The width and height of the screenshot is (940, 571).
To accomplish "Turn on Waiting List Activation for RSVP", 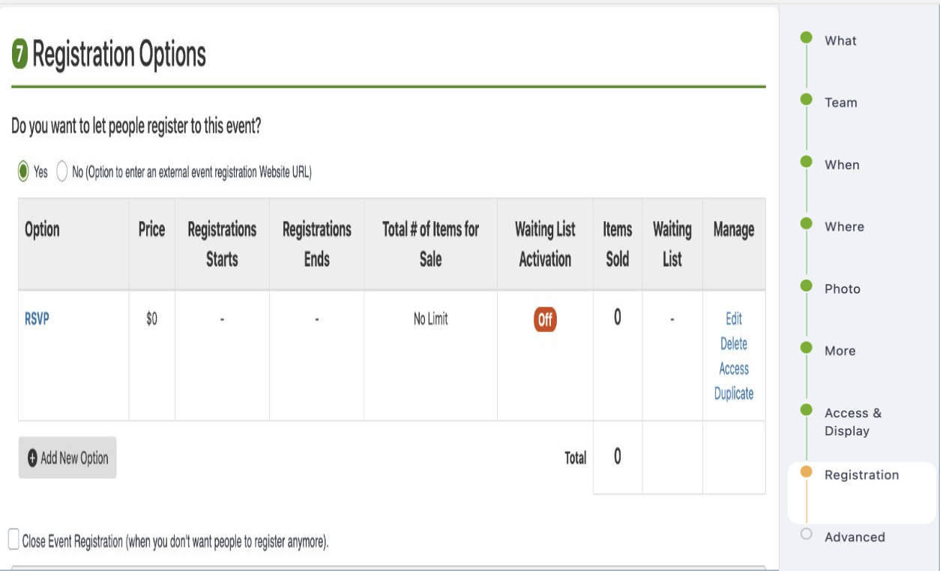I will coord(544,318).
